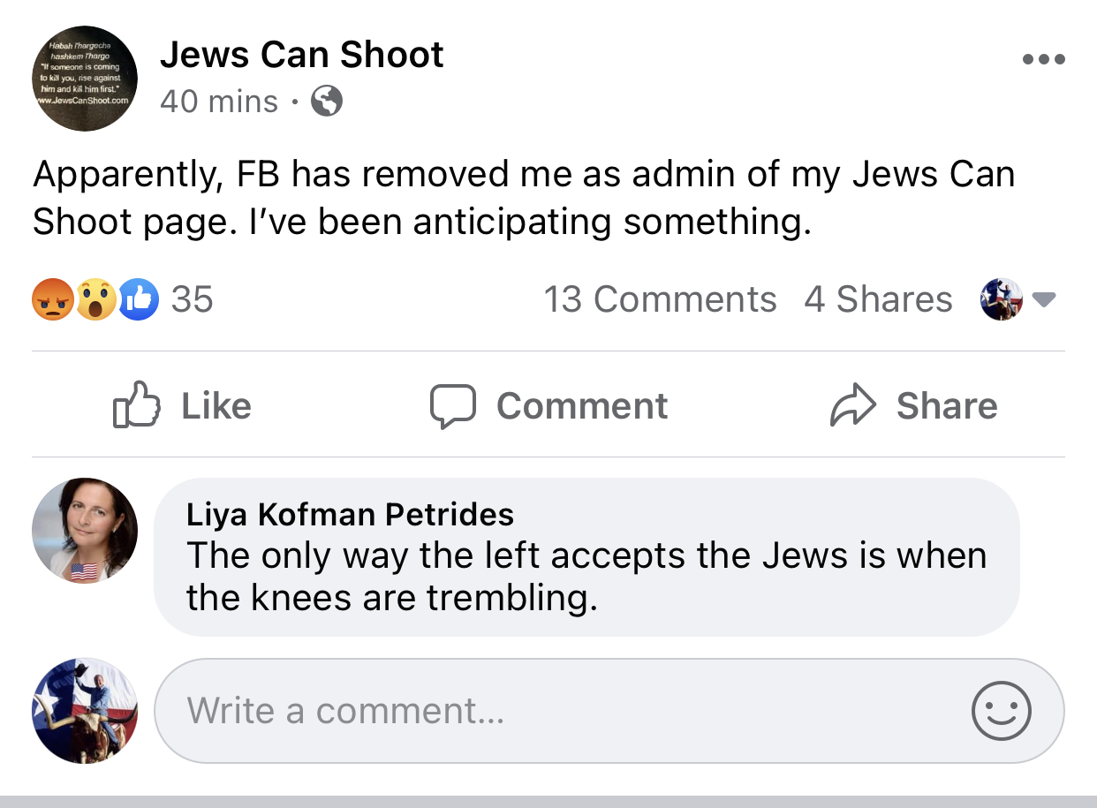This screenshot has width=1097, height=808.
Task: Click Jews Can Shoot page profile picture
Action: click(85, 78)
